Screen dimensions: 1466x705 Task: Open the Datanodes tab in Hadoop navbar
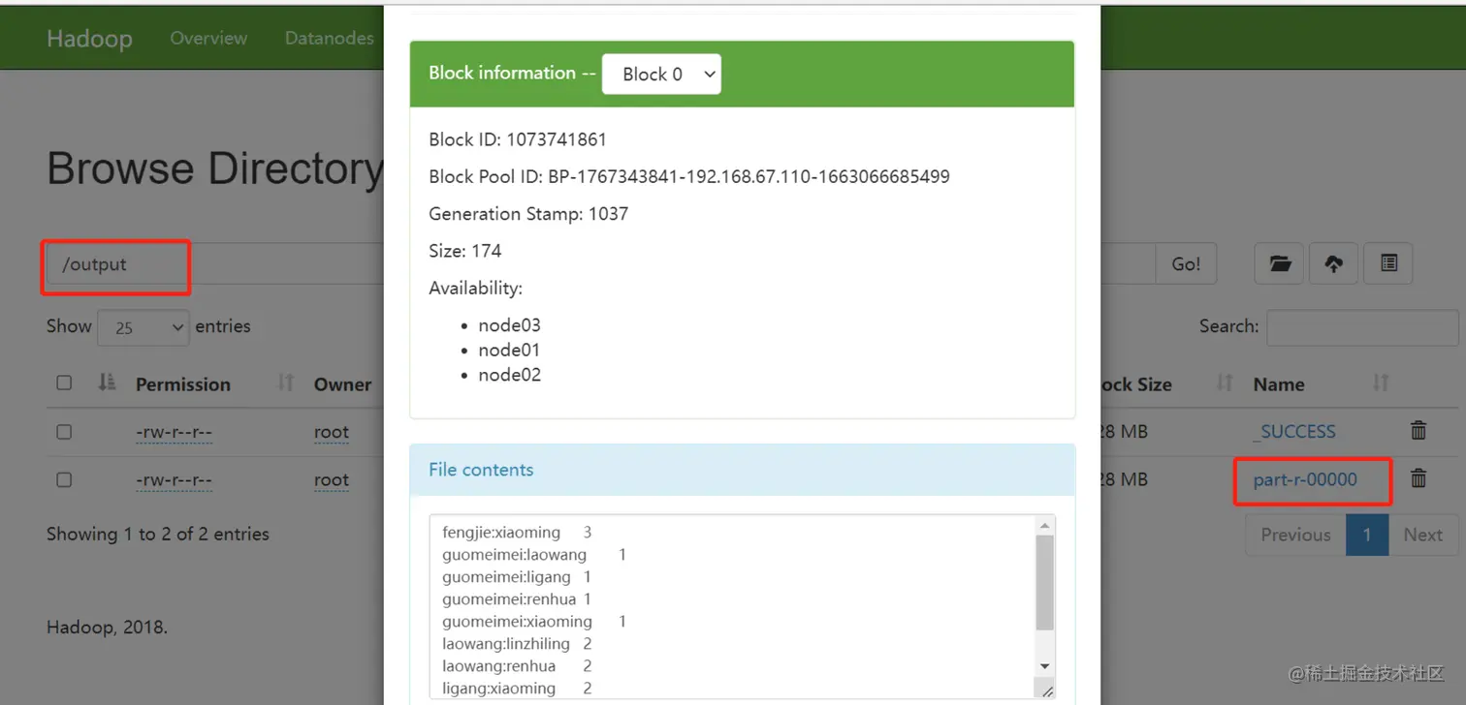click(x=330, y=38)
